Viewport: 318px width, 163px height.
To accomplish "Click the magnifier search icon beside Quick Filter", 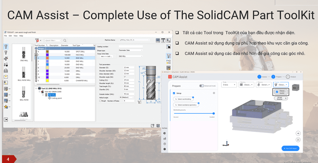I will tap(65, 40).
